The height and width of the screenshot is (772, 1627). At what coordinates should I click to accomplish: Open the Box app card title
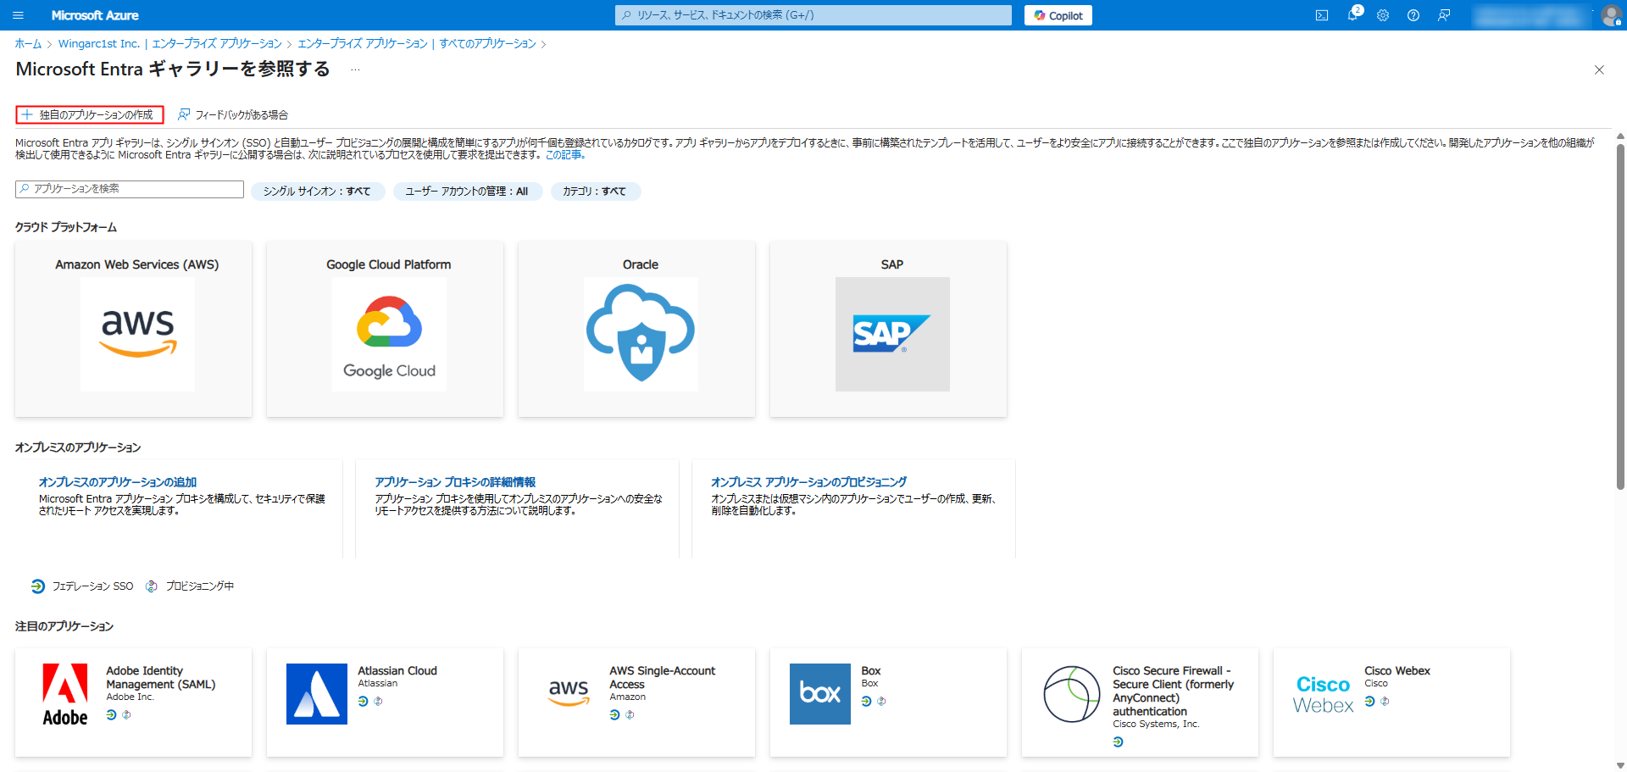[x=871, y=671]
